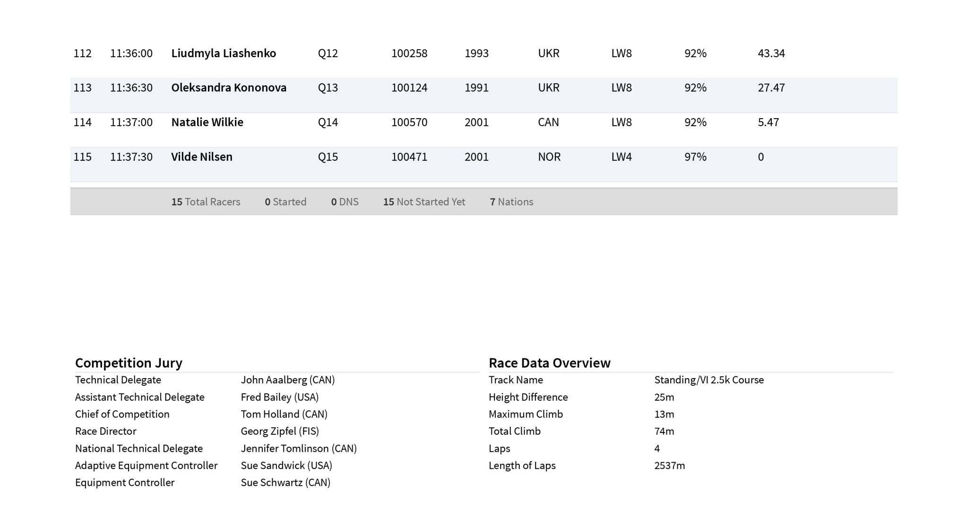The height and width of the screenshot is (528, 968).
Task: Click track name Standing/VI 2.5k Course
Action: pyautogui.click(x=709, y=380)
